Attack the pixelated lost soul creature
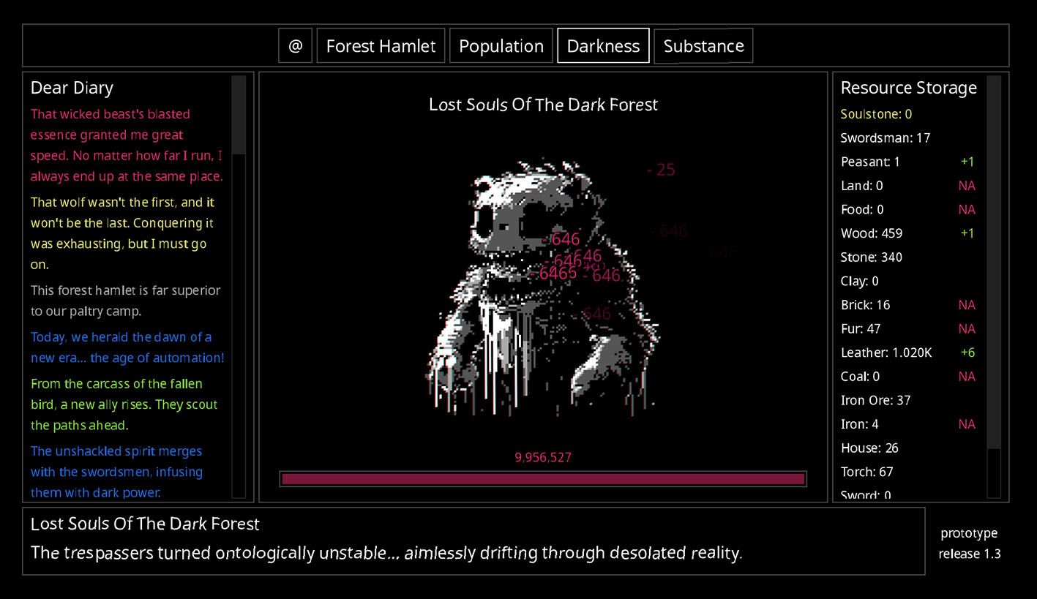The width and height of the screenshot is (1037, 599). tap(542, 285)
